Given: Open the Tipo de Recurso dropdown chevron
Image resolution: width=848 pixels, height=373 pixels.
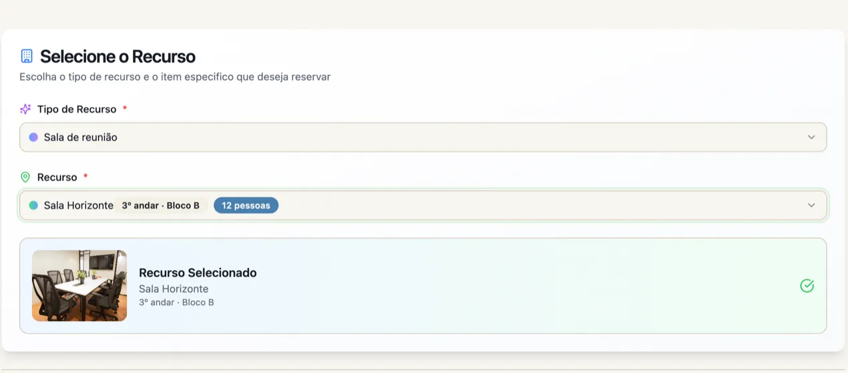Looking at the screenshot, I should coord(811,137).
